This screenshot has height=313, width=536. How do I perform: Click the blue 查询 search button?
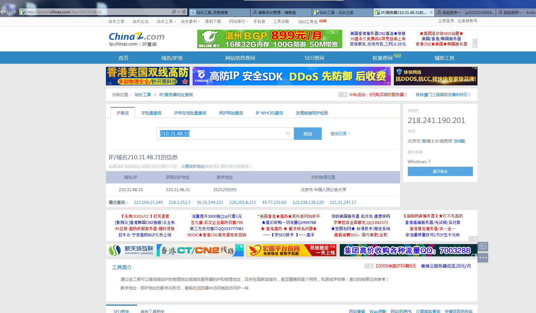click(308, 134)
